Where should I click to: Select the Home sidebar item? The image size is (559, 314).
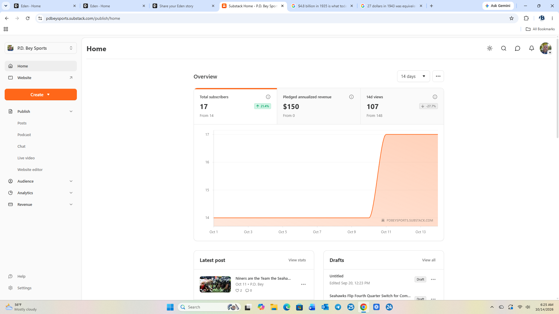point(41,66)
